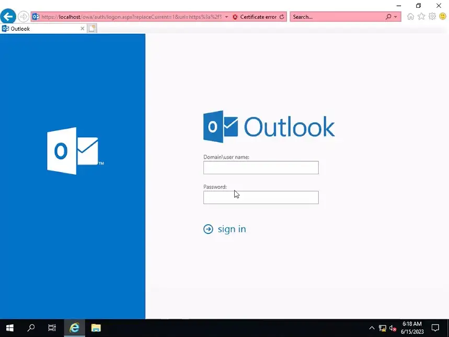Focus the Password input field

tap(261, 197)
